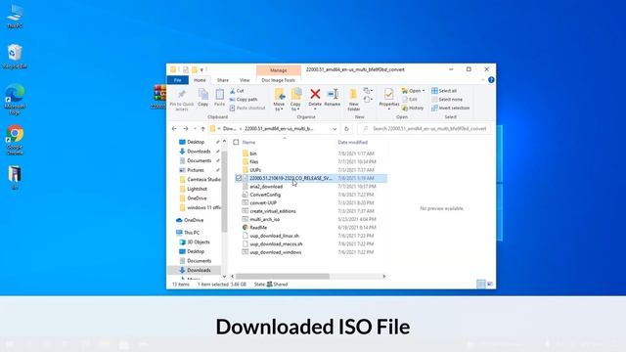Refresh the current folder view
626x352 pixels.
tap(346, 128)
